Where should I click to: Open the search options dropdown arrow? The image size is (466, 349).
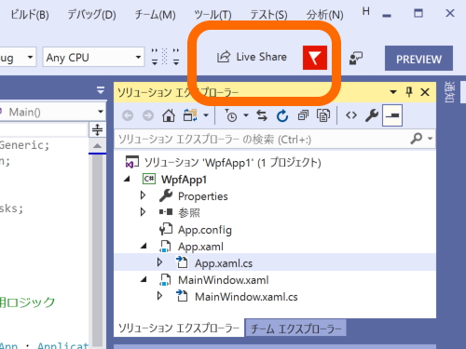click(x=430, y=139)
